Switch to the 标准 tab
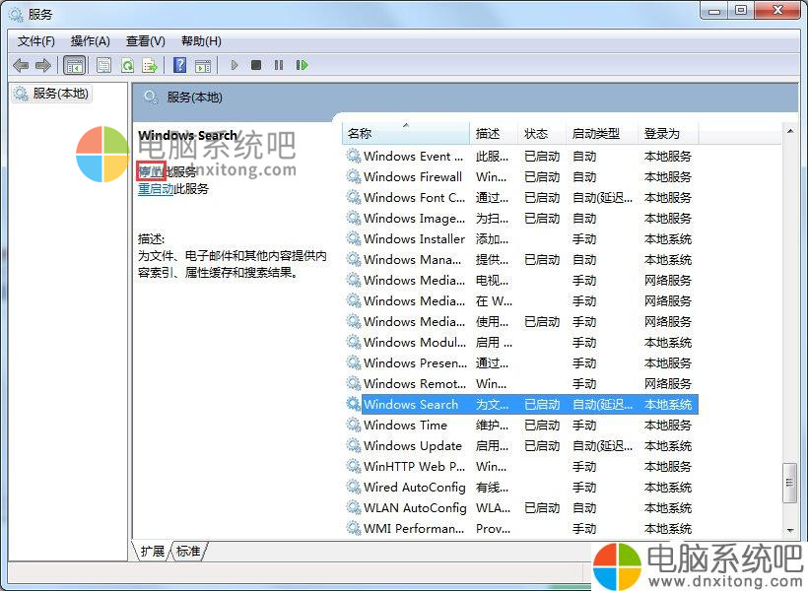Screen dimensions: 808x591 (x=188, y=552)
